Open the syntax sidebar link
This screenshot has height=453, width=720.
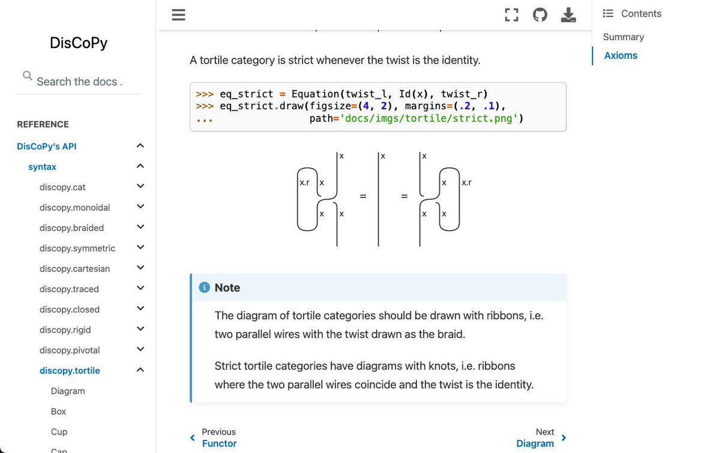click(42, 167)
